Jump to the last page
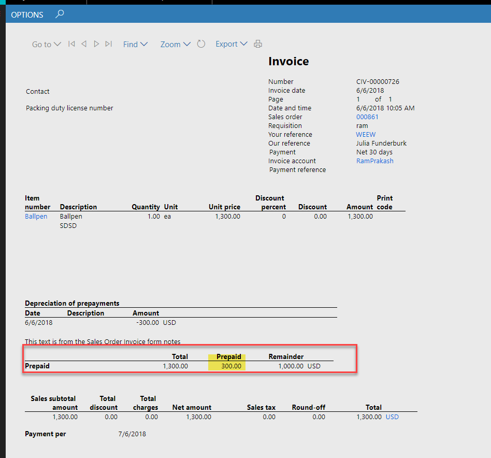 [109, 44]
